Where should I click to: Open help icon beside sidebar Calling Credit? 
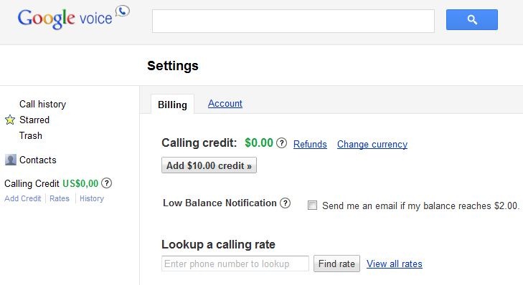pyautogui.click(x=106, y=183)
